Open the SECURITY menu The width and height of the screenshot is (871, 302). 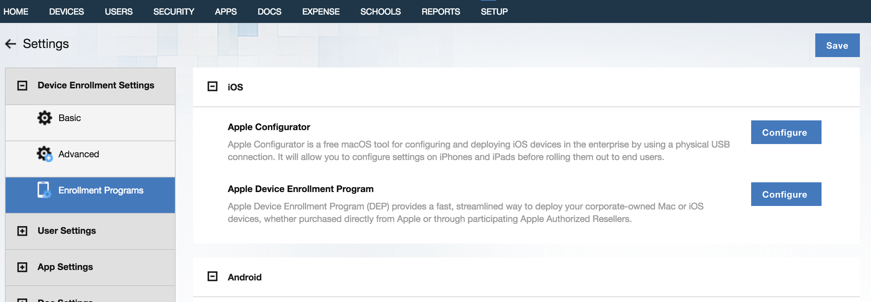tap(174, 11)
